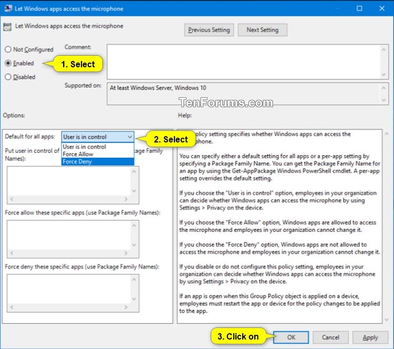
Task: Select the Enabled radio button
Action: [8, 63]
